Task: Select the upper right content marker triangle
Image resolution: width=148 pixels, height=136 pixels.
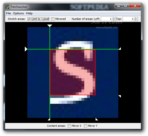Action: click(x=120, y=49)
